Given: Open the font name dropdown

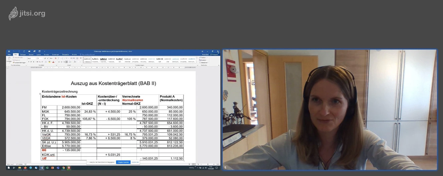Looking at the screenshot, I should pos(32,58).
